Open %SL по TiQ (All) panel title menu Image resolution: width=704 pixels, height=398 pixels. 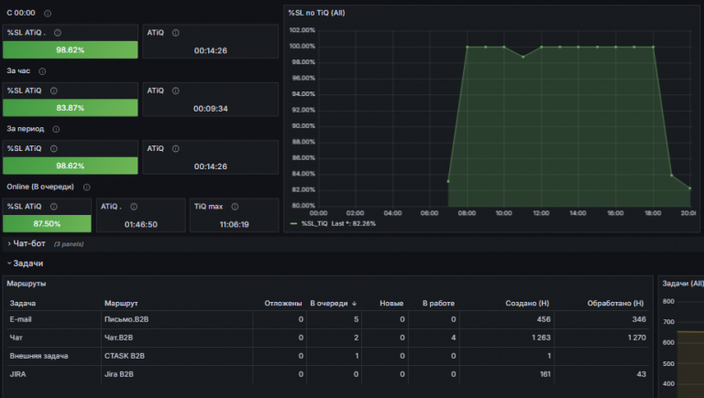[316, 13]
